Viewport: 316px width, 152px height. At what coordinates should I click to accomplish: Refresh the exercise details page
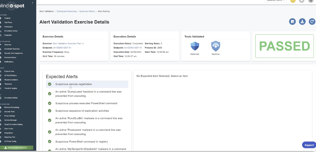(312, 22)
